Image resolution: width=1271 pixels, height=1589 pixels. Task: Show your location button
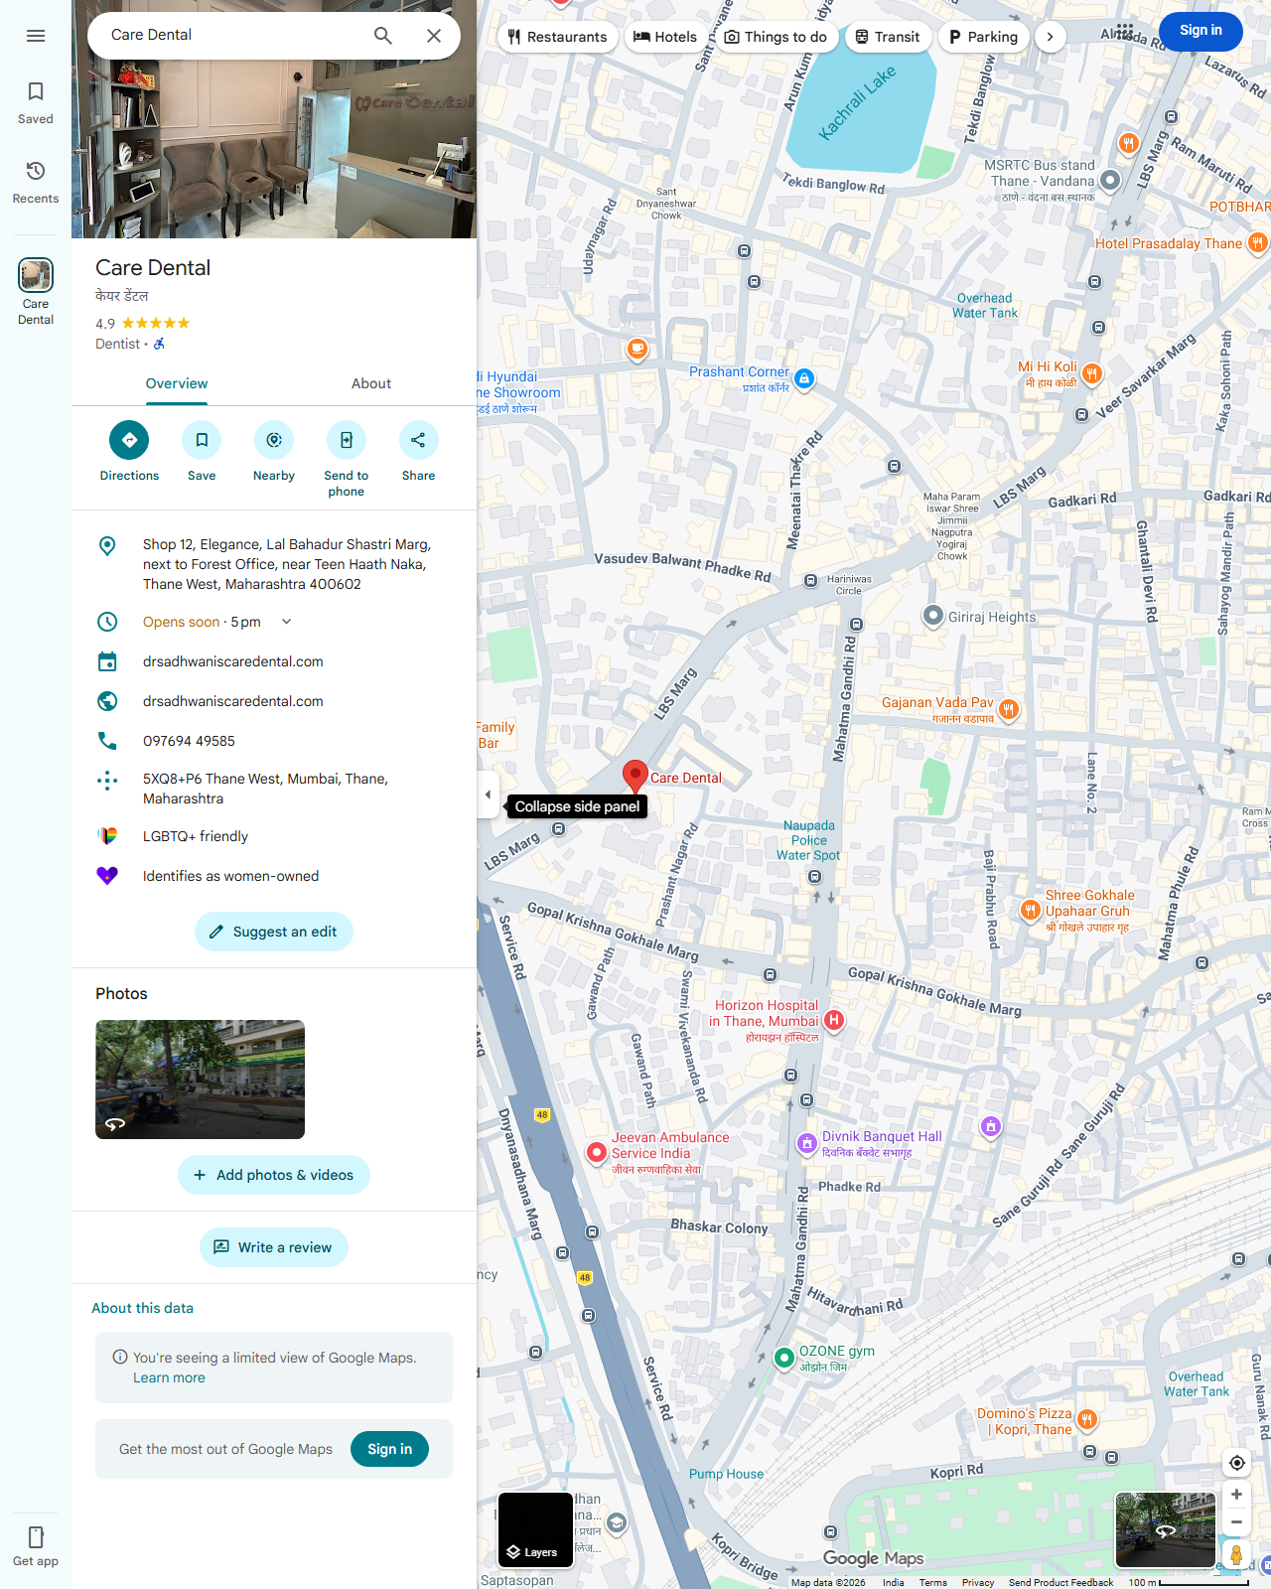pyautogui.click(x=1236, y=1463)
